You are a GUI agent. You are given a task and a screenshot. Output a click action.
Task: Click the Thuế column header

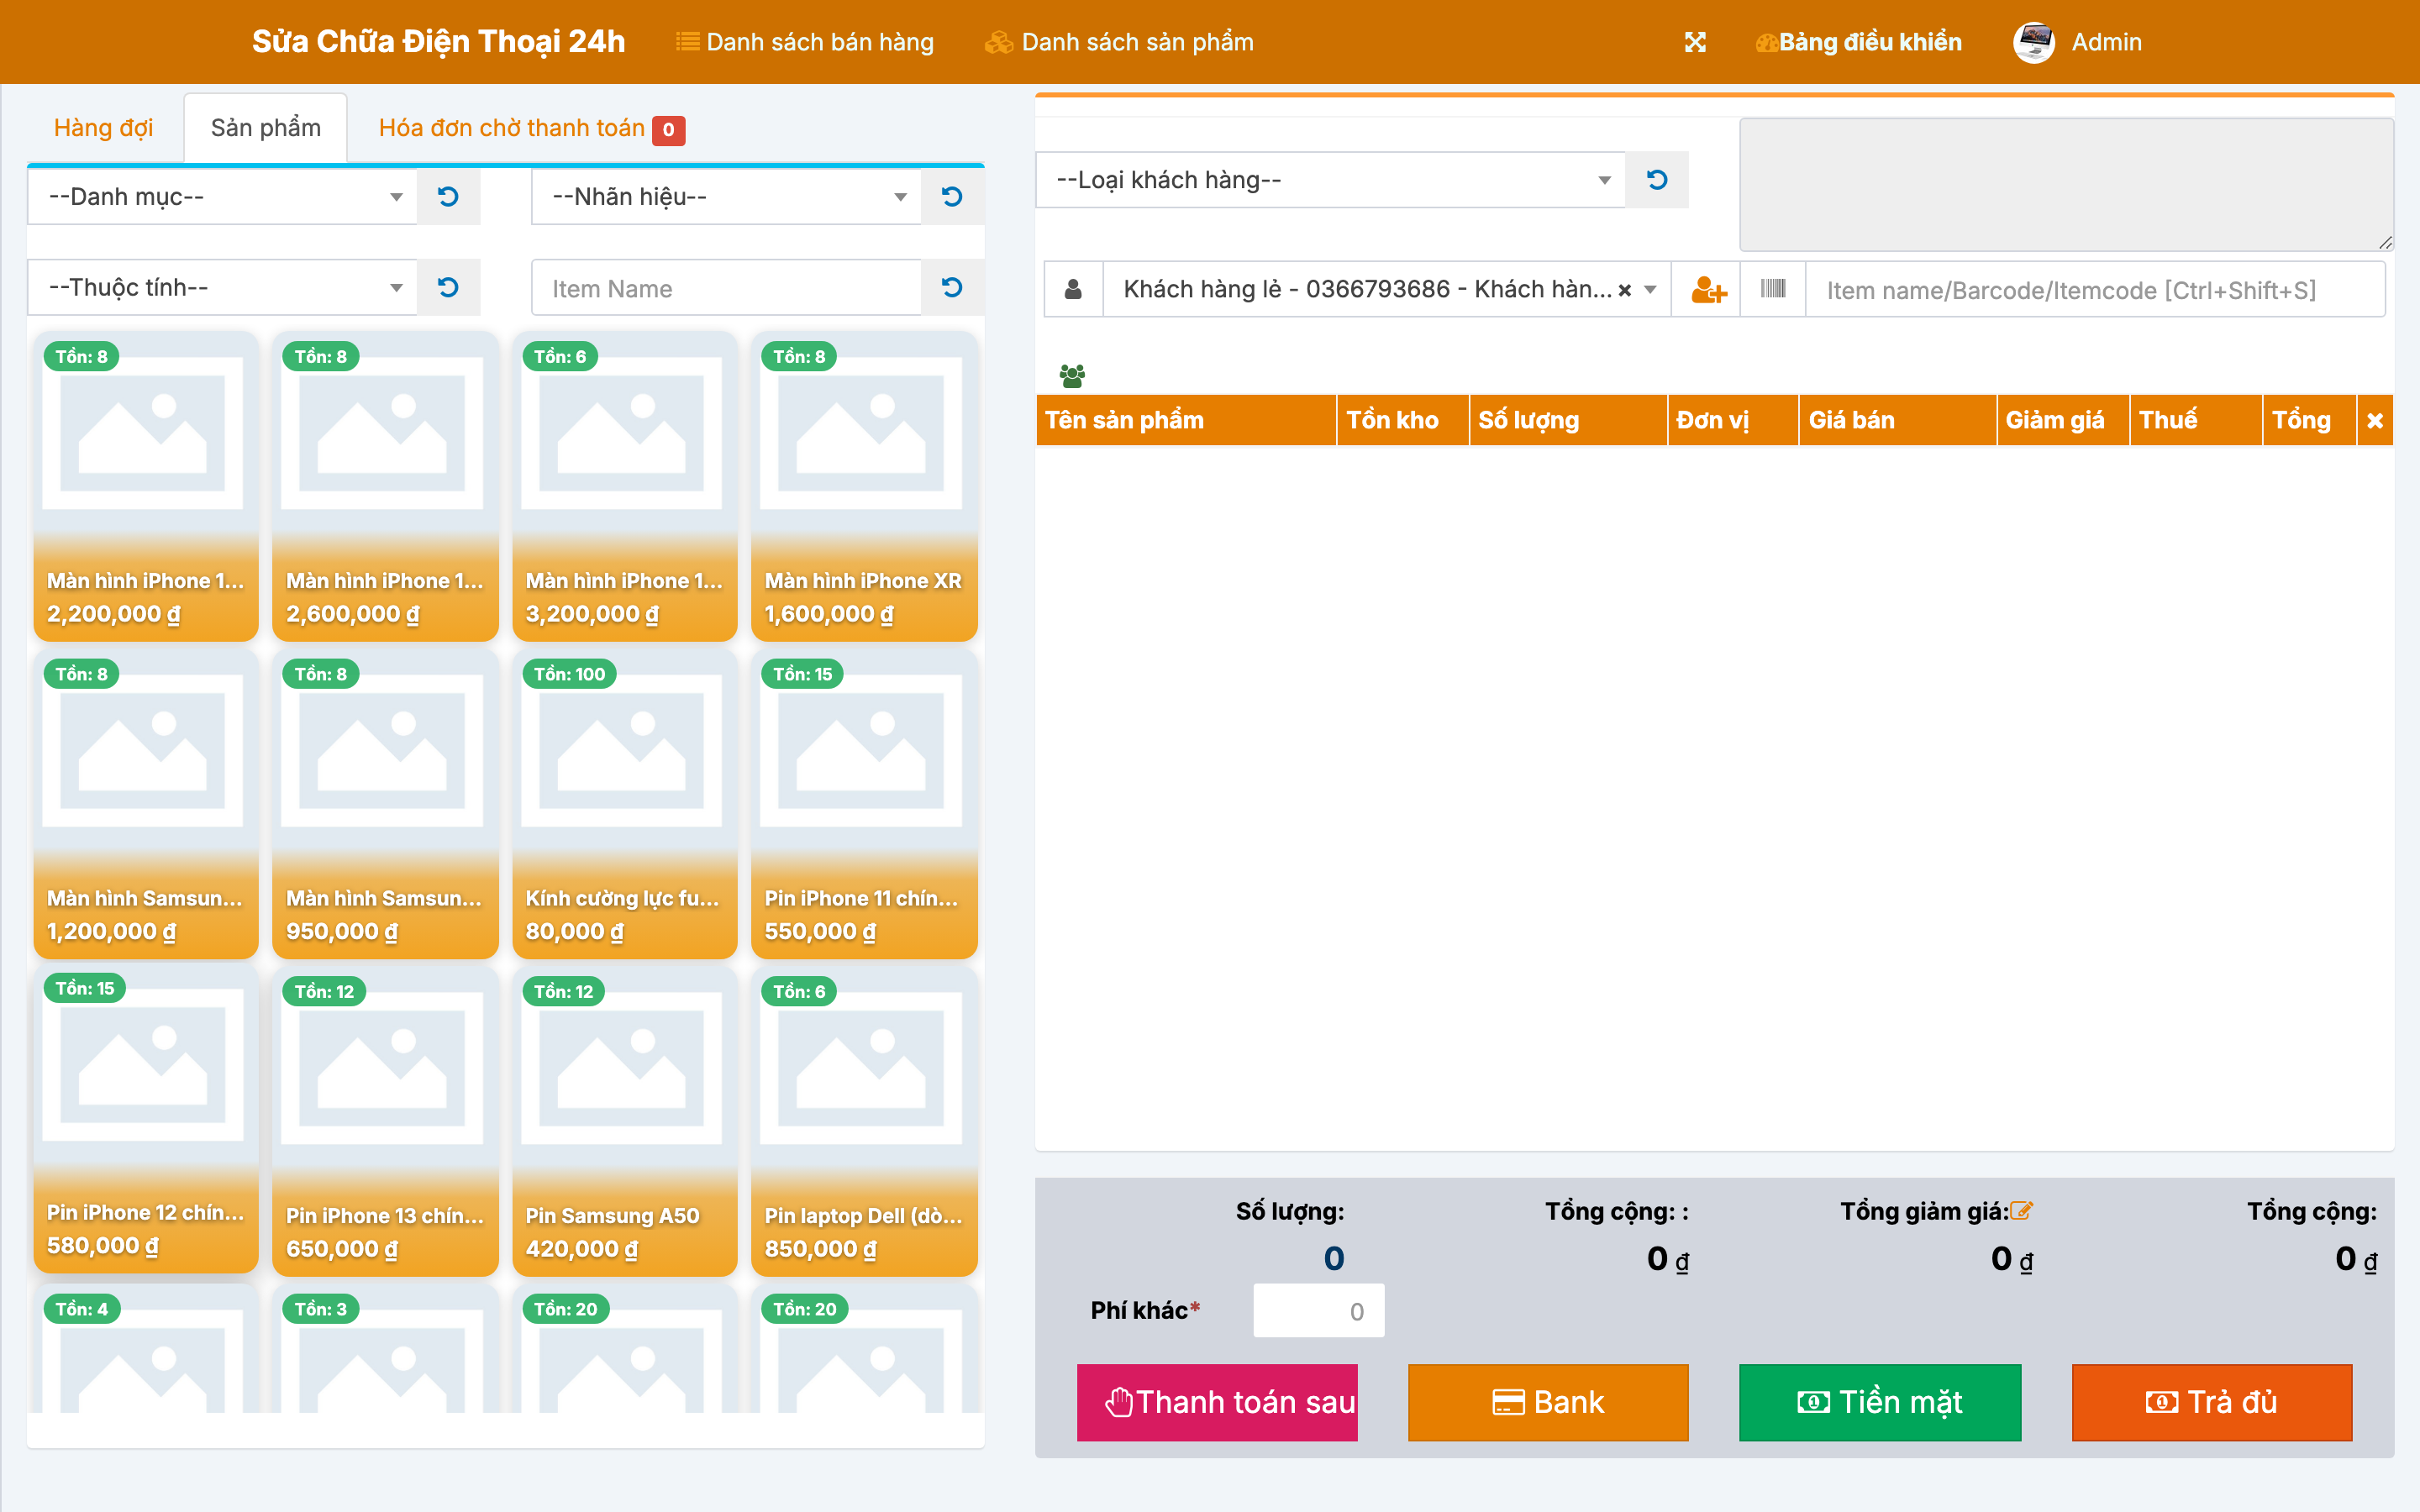2196,420
